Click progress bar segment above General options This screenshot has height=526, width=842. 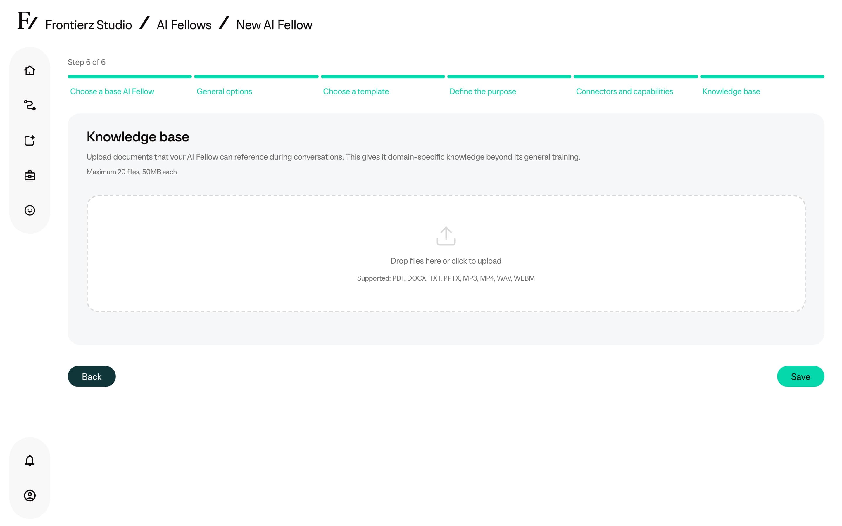(x=256, y=77)
